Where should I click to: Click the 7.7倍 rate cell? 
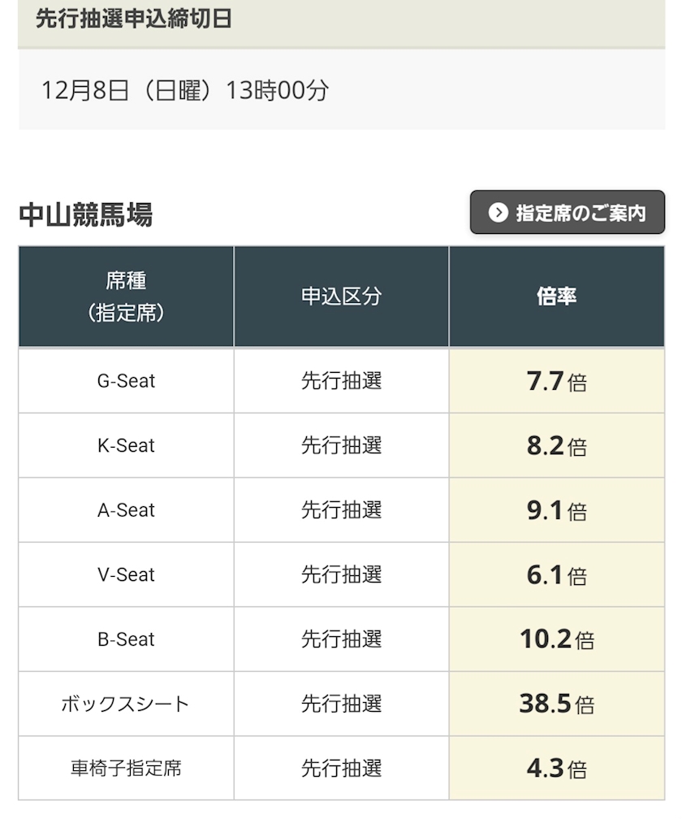point(556,381)
